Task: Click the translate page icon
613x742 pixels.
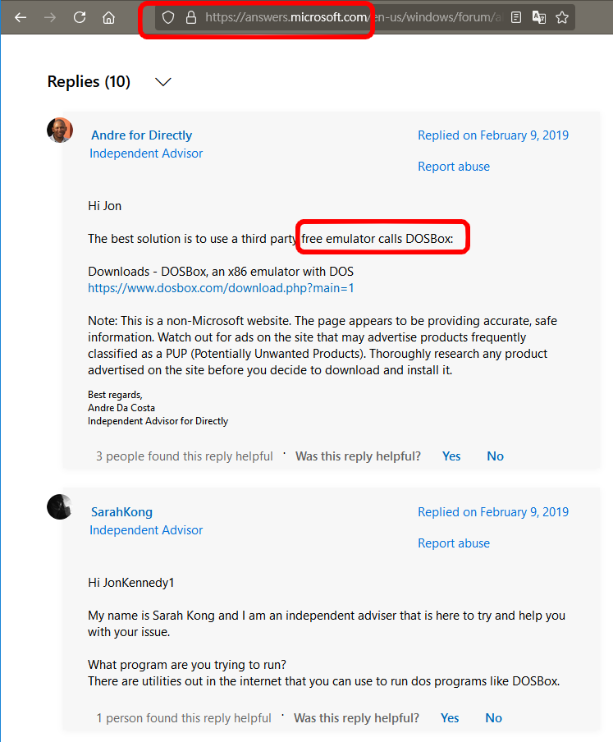Action: coord(538,17)
